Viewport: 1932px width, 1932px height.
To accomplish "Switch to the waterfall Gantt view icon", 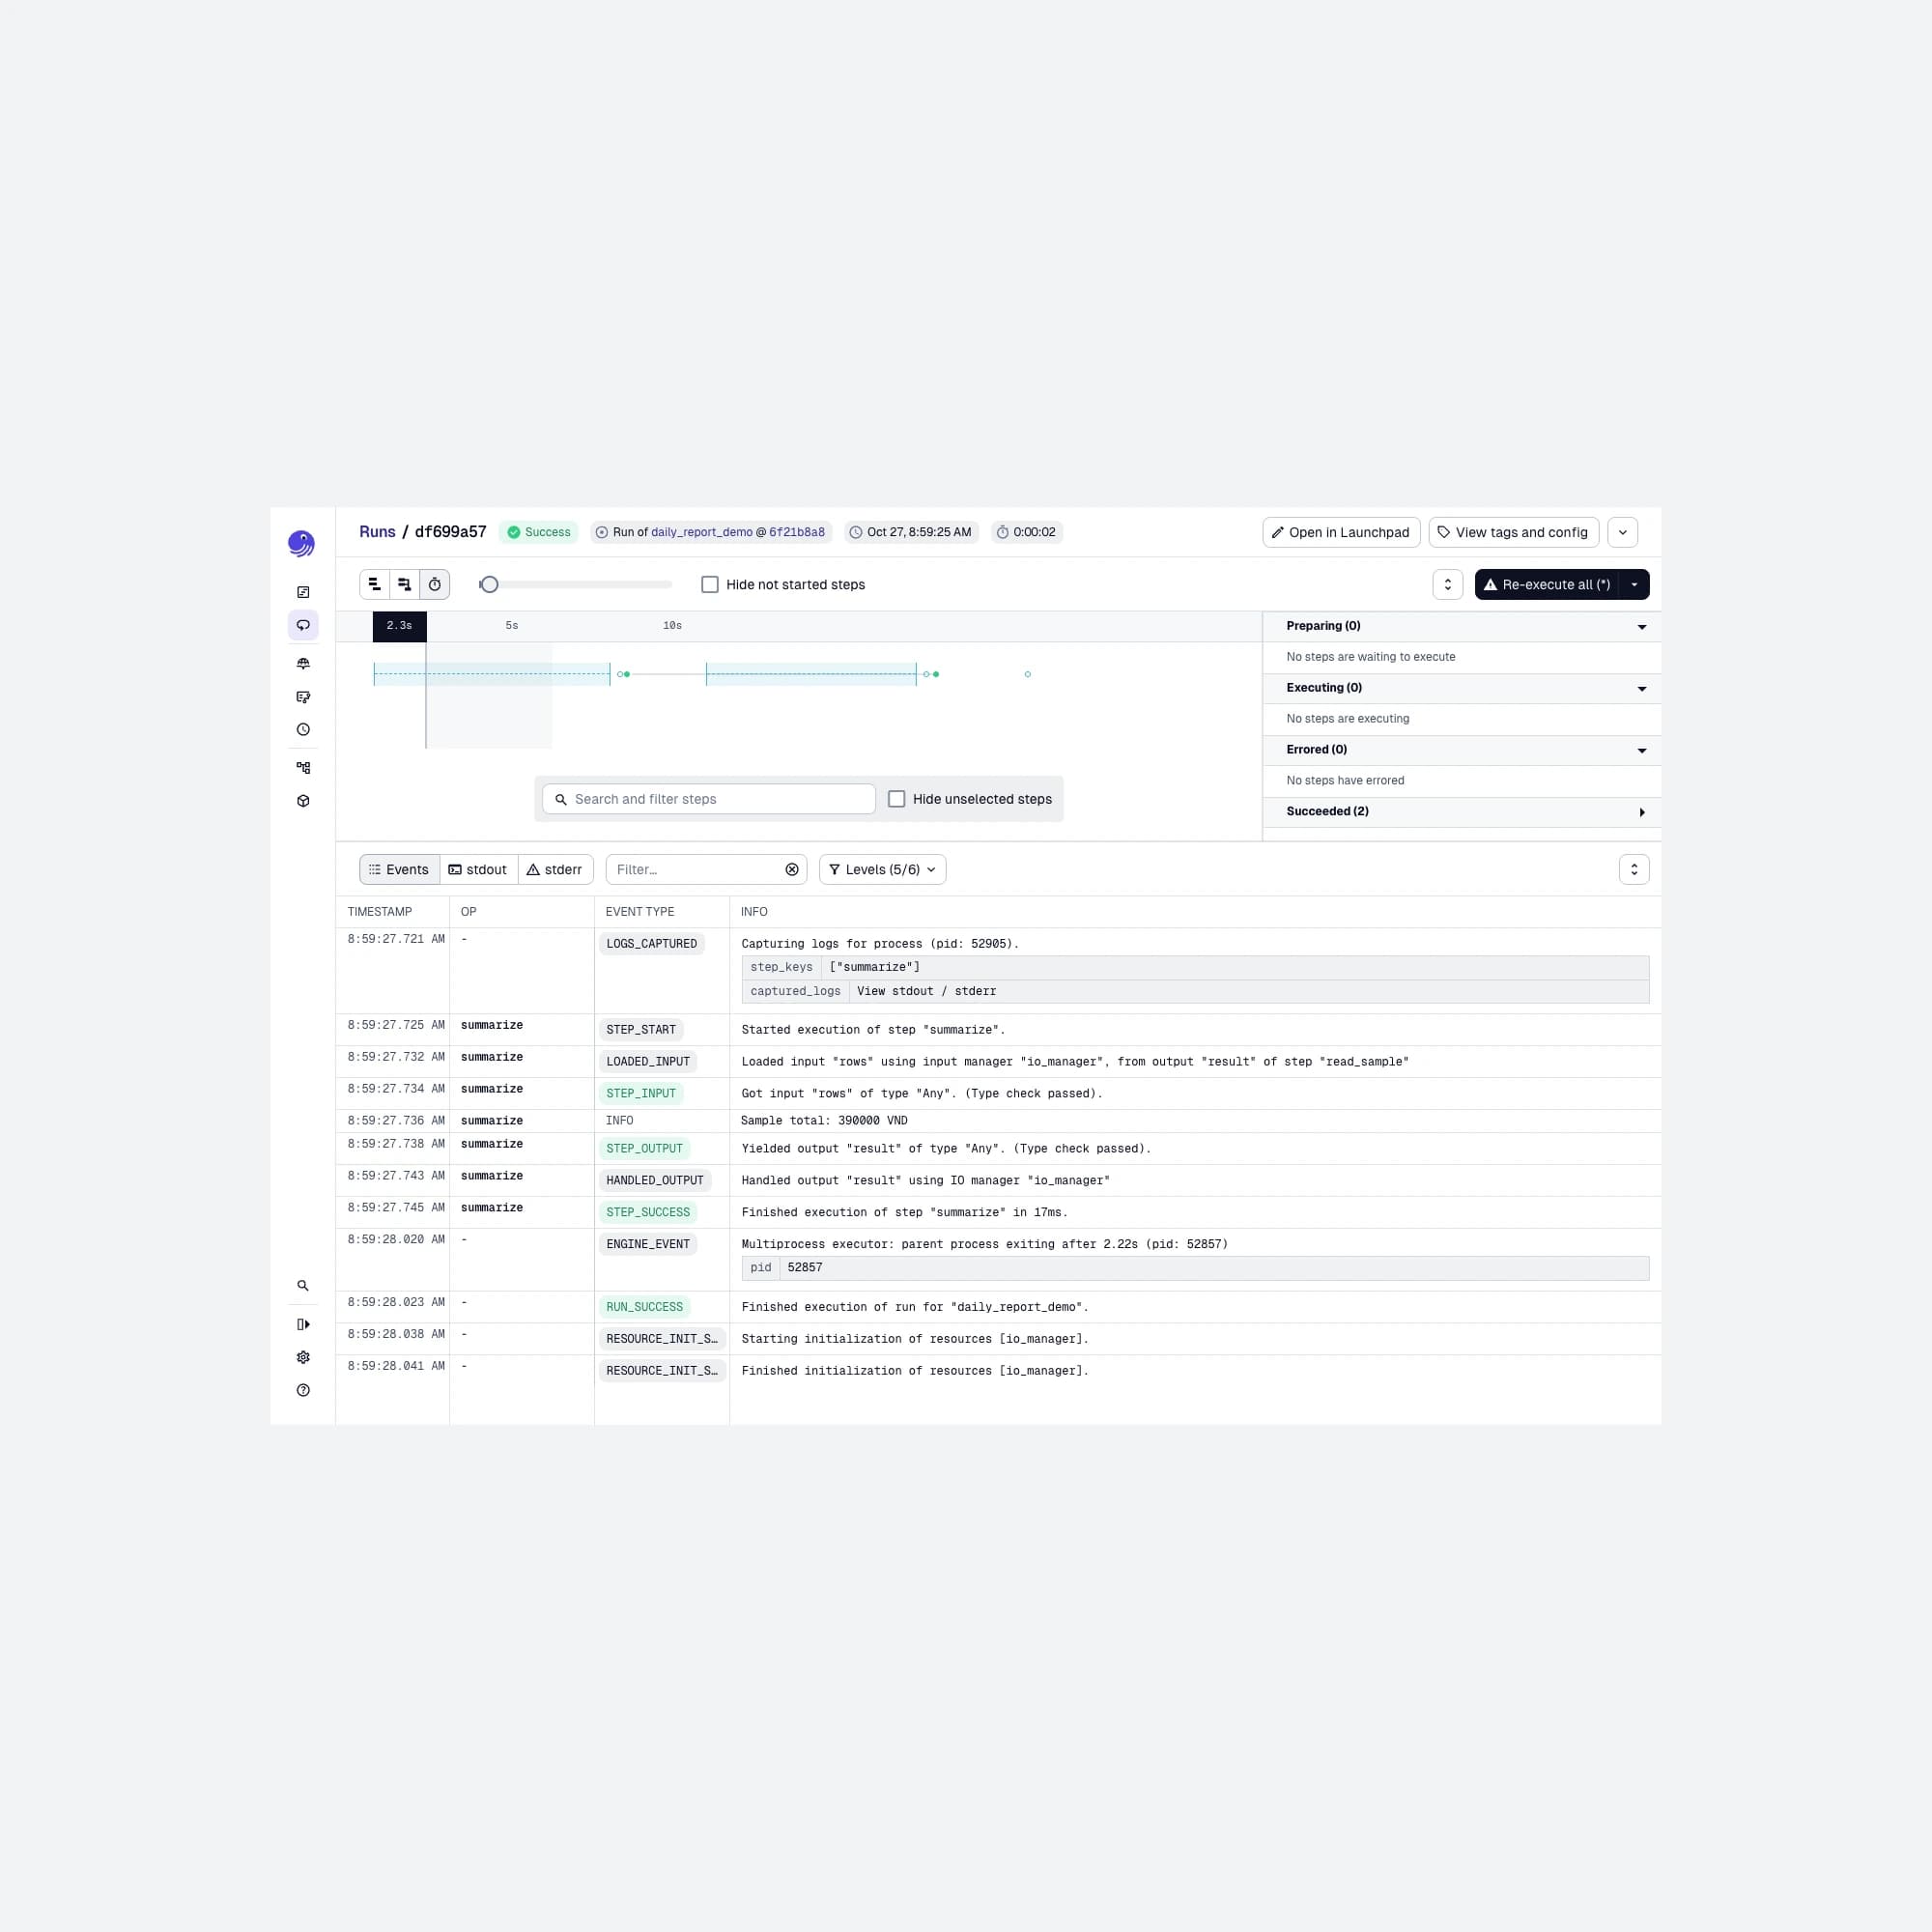I will click(x=404, y=584).
